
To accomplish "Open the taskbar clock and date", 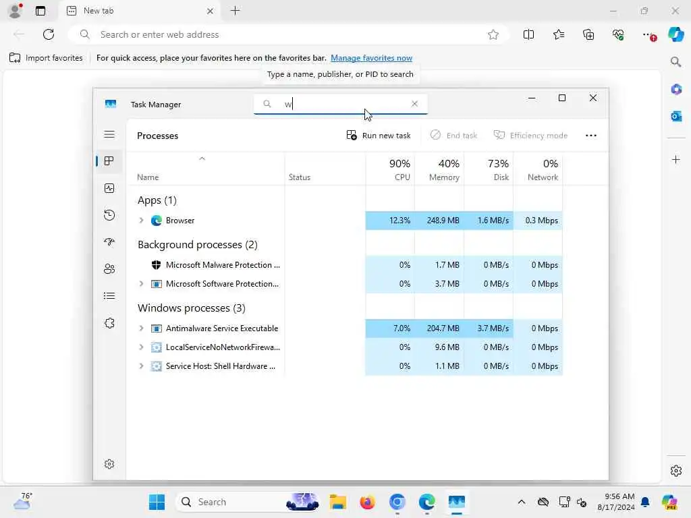I will (616, 502).
